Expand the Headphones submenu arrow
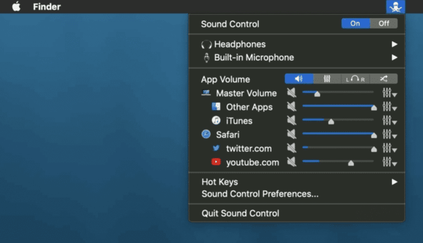 point(394,44)
